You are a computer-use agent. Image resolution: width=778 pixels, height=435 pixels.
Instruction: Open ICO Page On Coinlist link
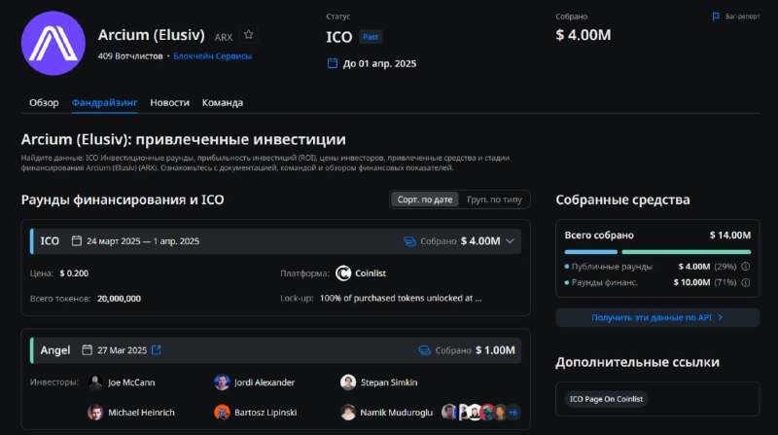point(606,399)
